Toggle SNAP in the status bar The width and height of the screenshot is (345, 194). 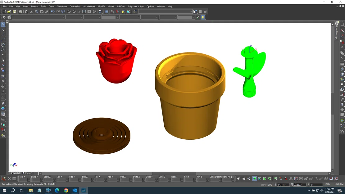pos(264,185)
